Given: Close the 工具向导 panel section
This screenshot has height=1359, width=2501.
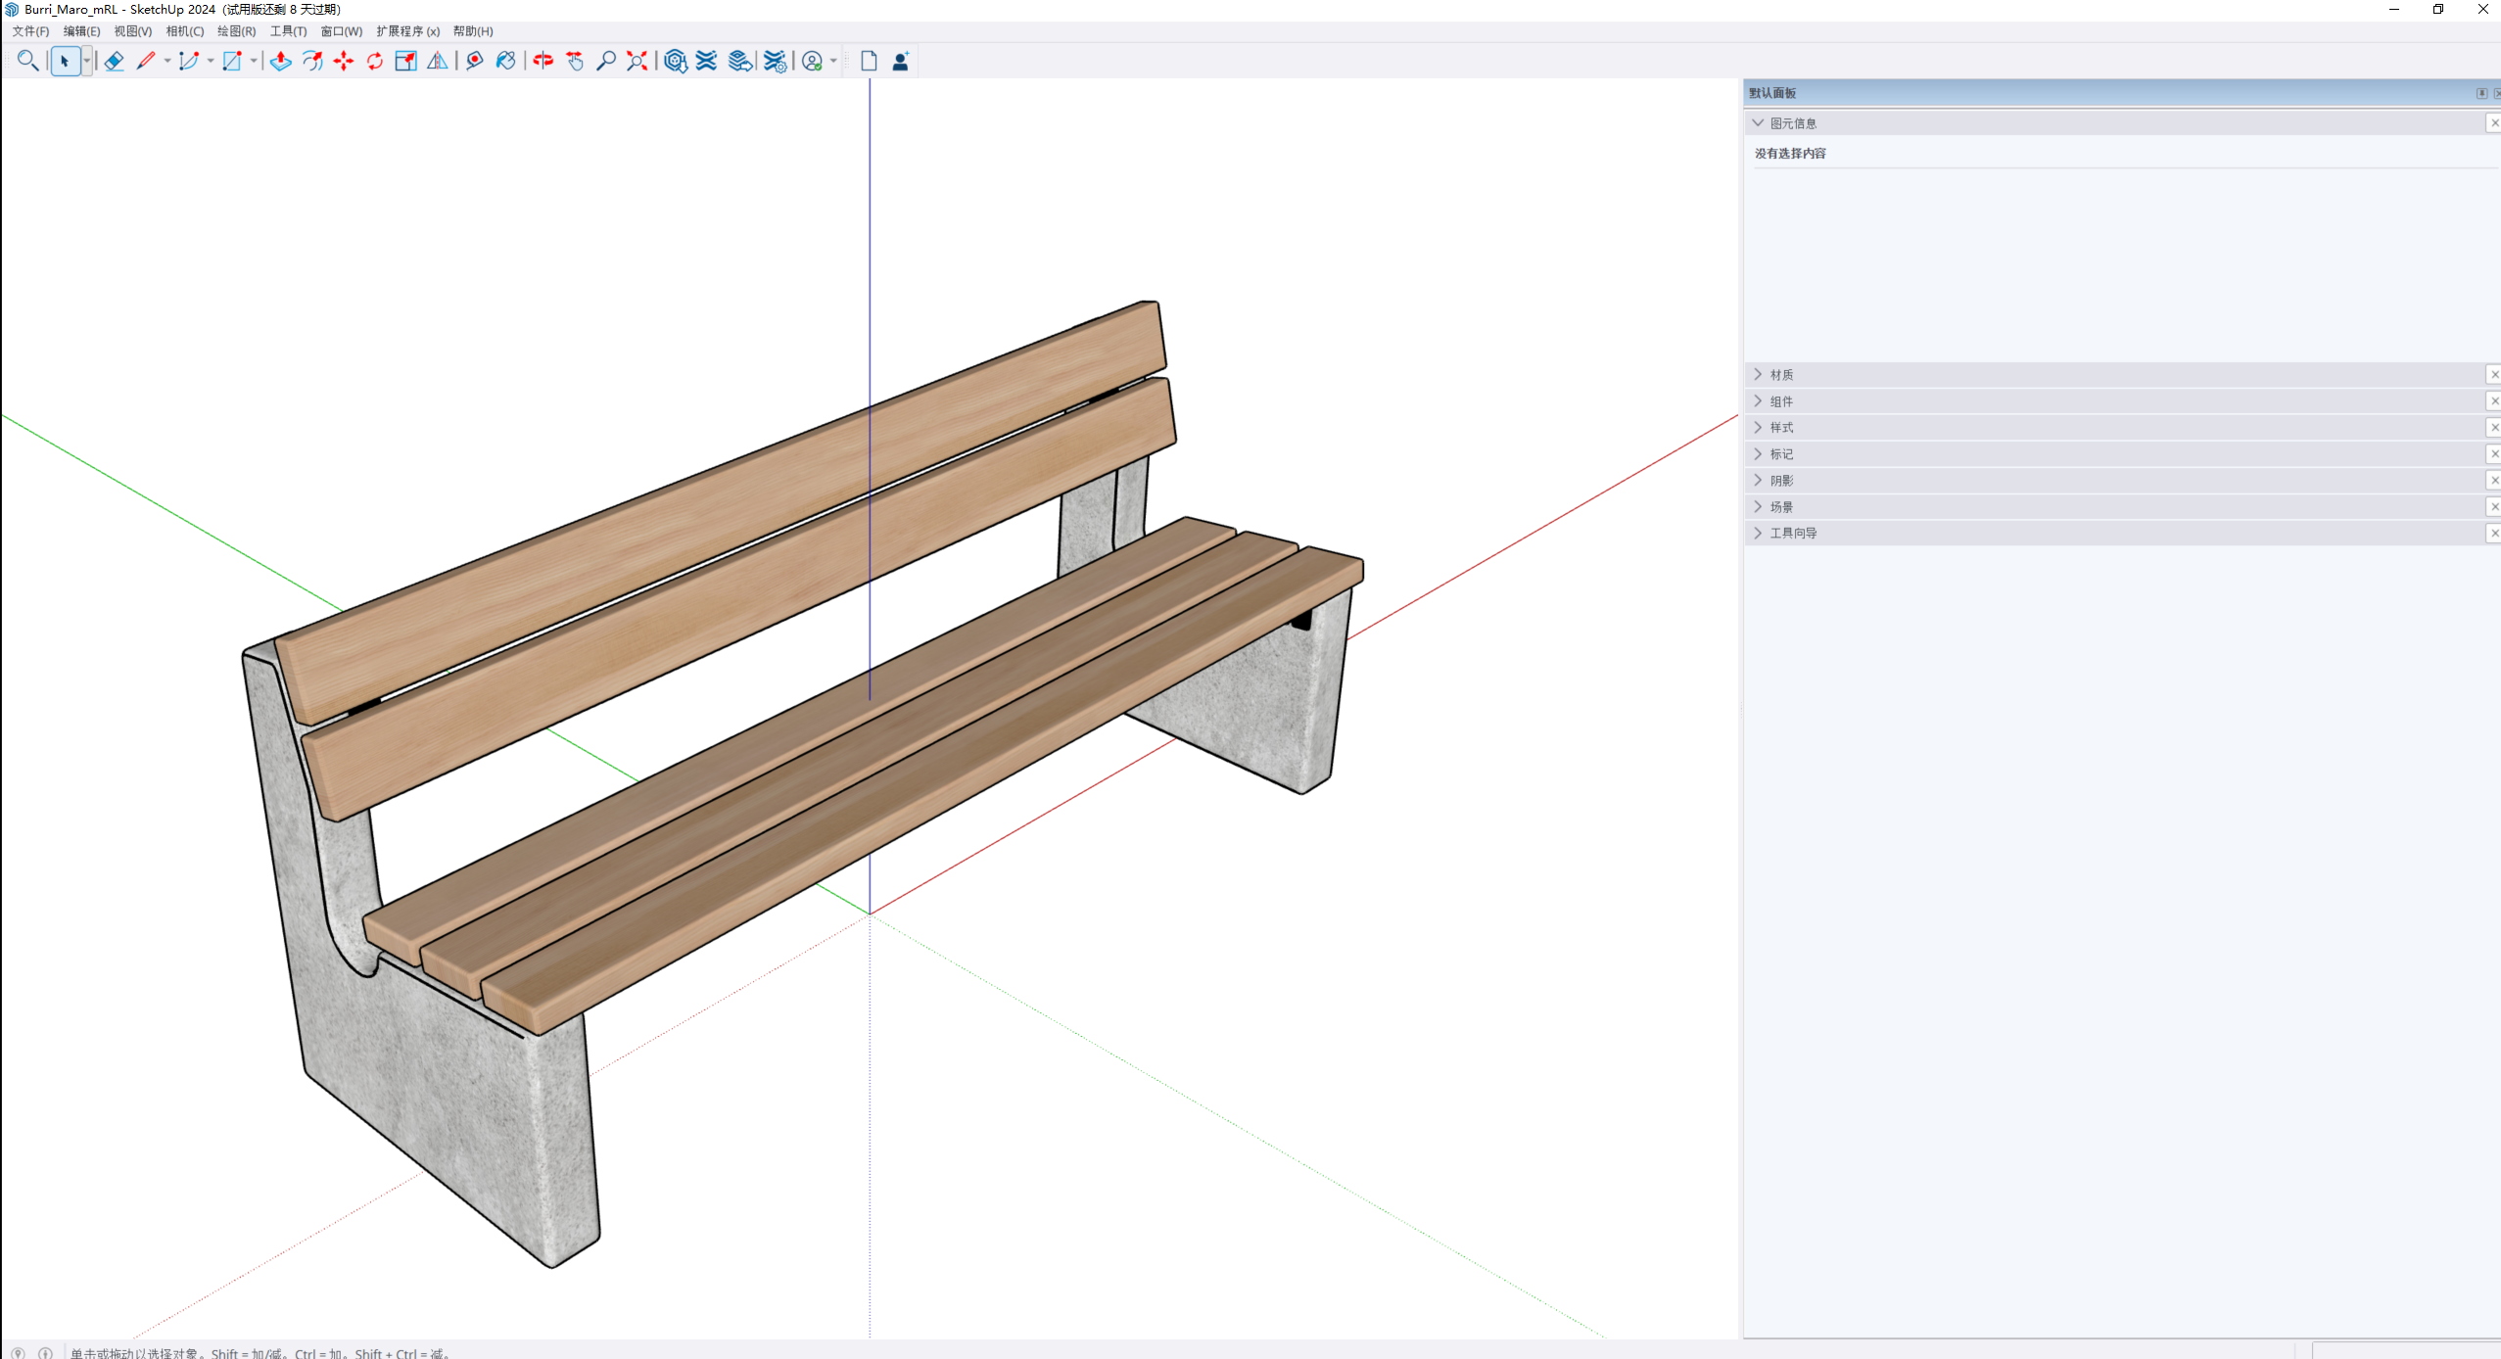Looking at the screenshot, I should (2493, 533).
